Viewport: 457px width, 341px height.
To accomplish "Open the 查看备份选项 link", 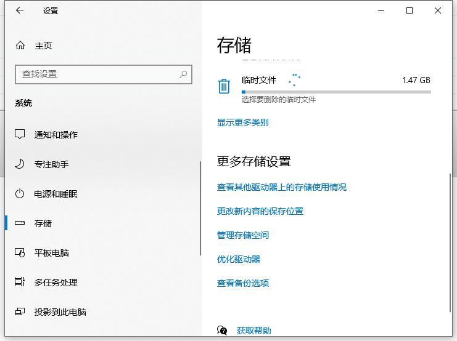I will [243, 283].
